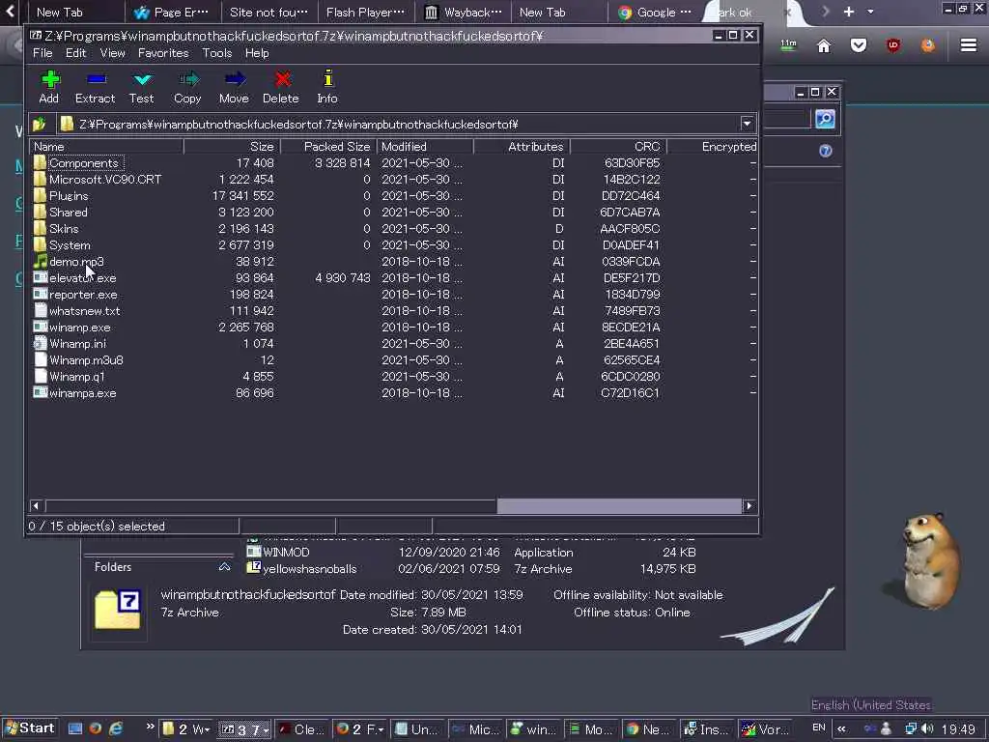Go up one folder level icon

point(40,125)
